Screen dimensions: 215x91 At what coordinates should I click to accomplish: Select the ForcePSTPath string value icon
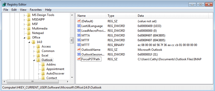79,59
